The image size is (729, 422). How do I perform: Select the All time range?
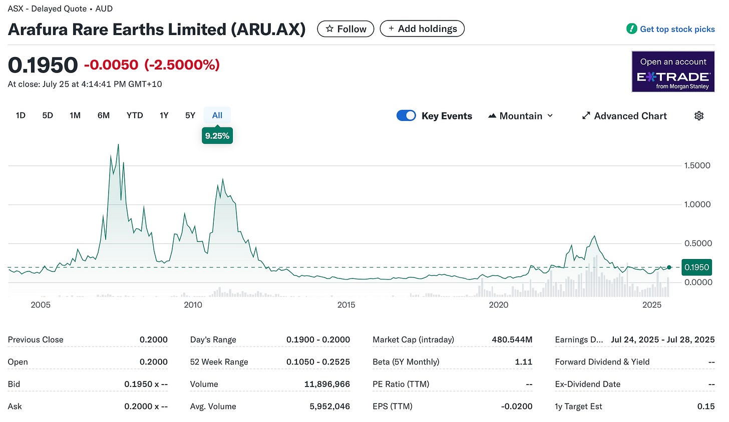[x=217, y=115]
